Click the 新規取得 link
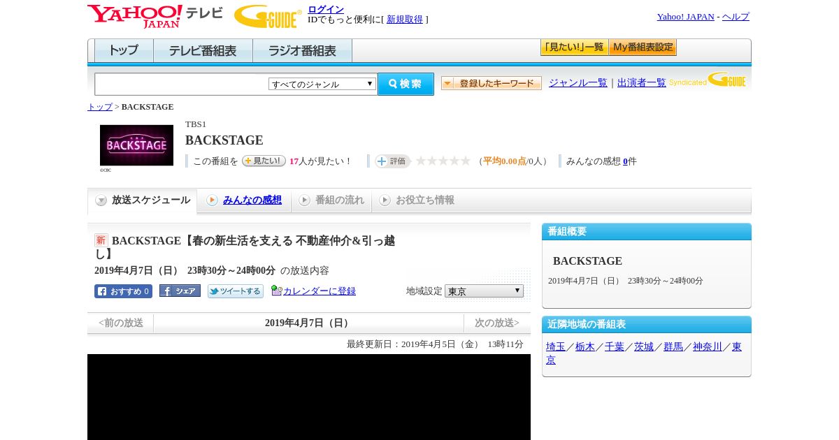839x440 pixels. coord(405,20)
